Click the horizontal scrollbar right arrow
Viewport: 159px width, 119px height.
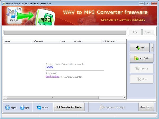click(125, 98)
